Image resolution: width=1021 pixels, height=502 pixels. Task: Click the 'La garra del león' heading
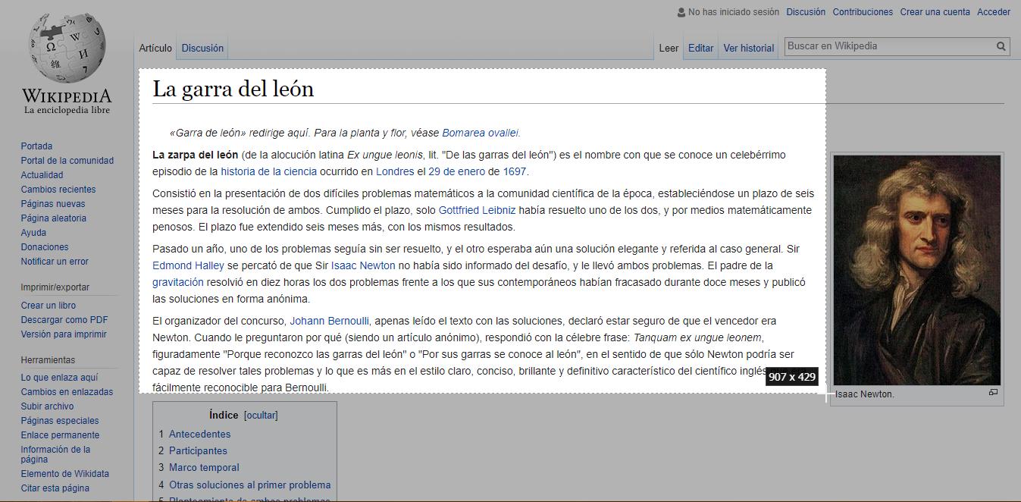[233, 89]
